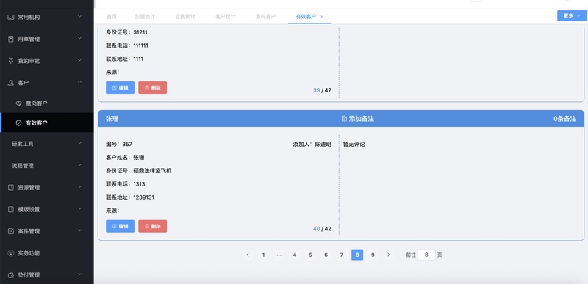Go to page 9
This screenshot has width=588, height=284.
pos(373,255)
